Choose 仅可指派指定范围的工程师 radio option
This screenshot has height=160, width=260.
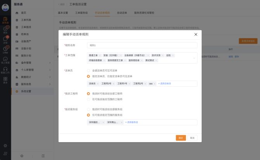pos(89,99)
